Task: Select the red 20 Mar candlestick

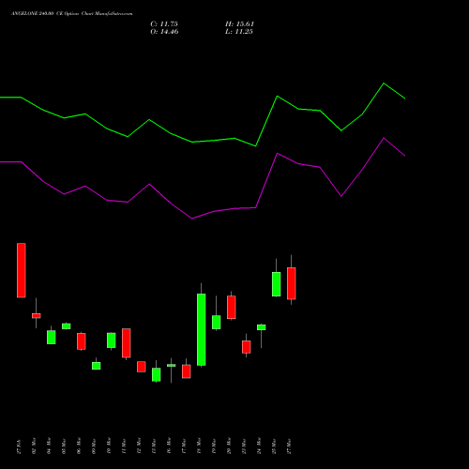Action: pyautogui.click(x=232, y=307)
